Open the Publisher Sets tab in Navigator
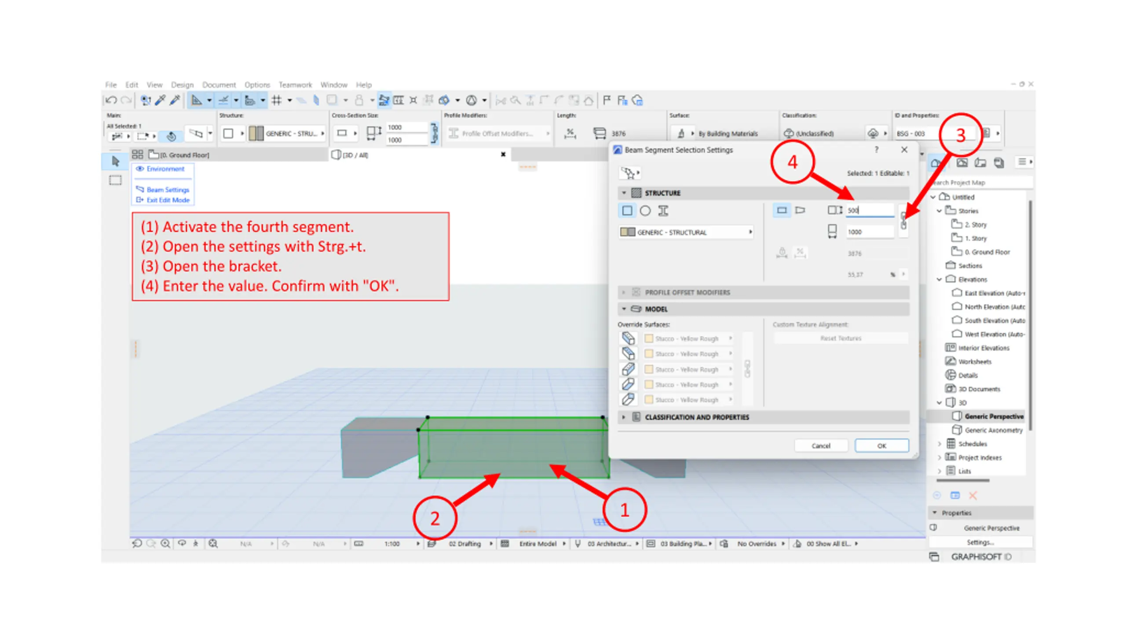This screenshot has height=633, width=1126. pyautogui.click(x=999, y=163)
